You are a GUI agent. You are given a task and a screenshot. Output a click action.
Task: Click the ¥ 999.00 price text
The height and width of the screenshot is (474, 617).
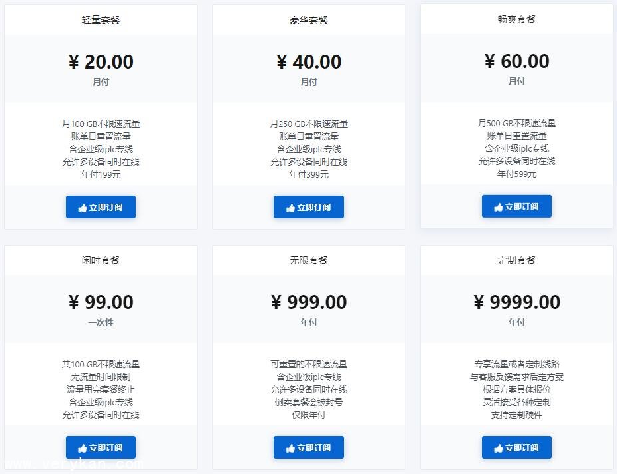pyautogui.click(x=309, y=302)
